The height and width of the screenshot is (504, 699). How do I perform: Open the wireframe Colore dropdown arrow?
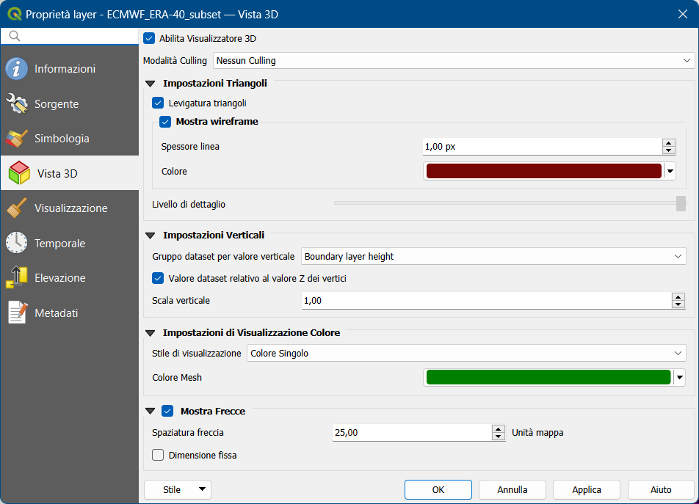670,171
